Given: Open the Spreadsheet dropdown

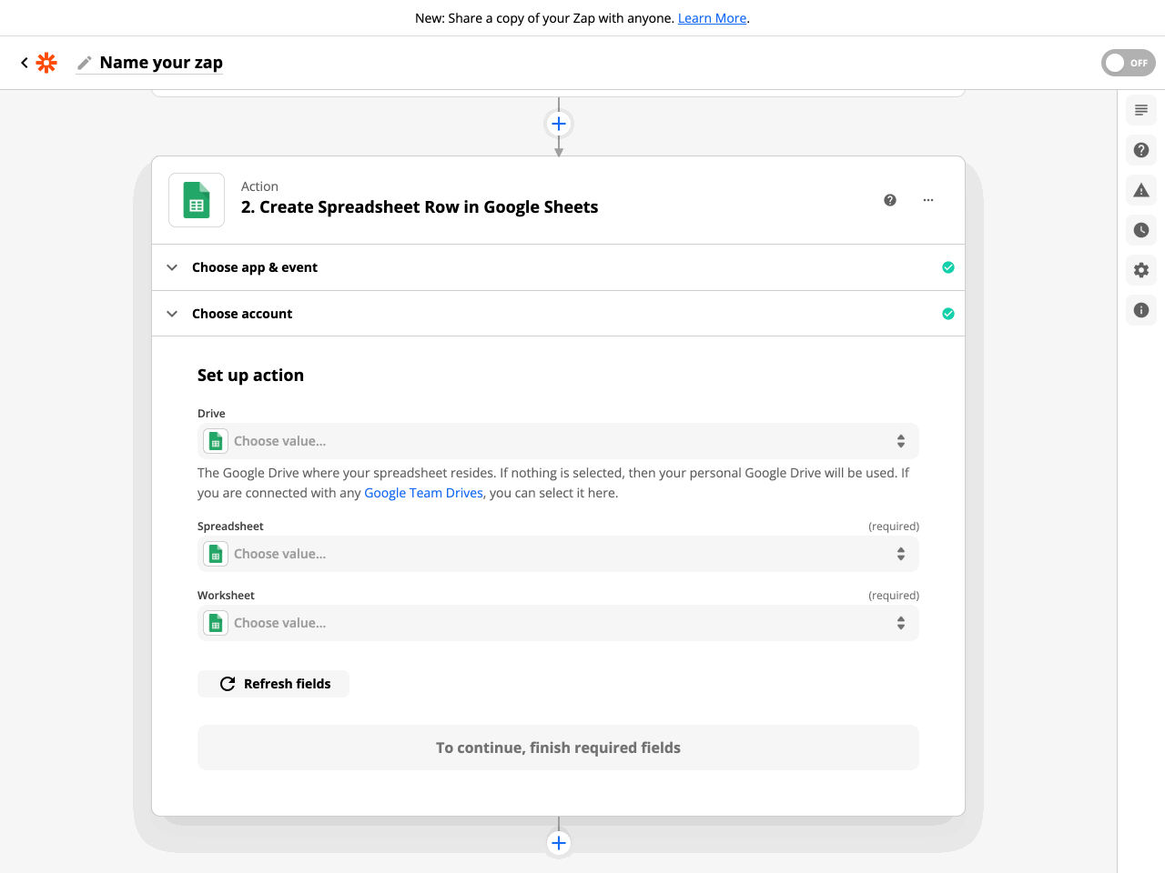Looking at the screenshot, I should (558, 554).
